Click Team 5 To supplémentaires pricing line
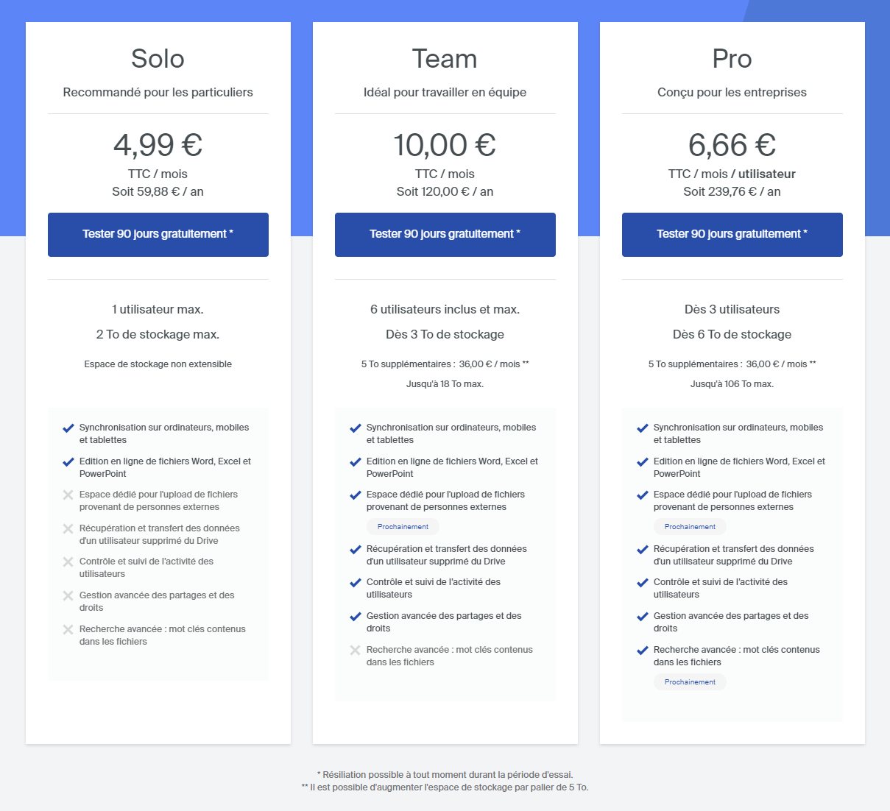The width and height of the screenshot is (890, 811). tap(445, 364)
